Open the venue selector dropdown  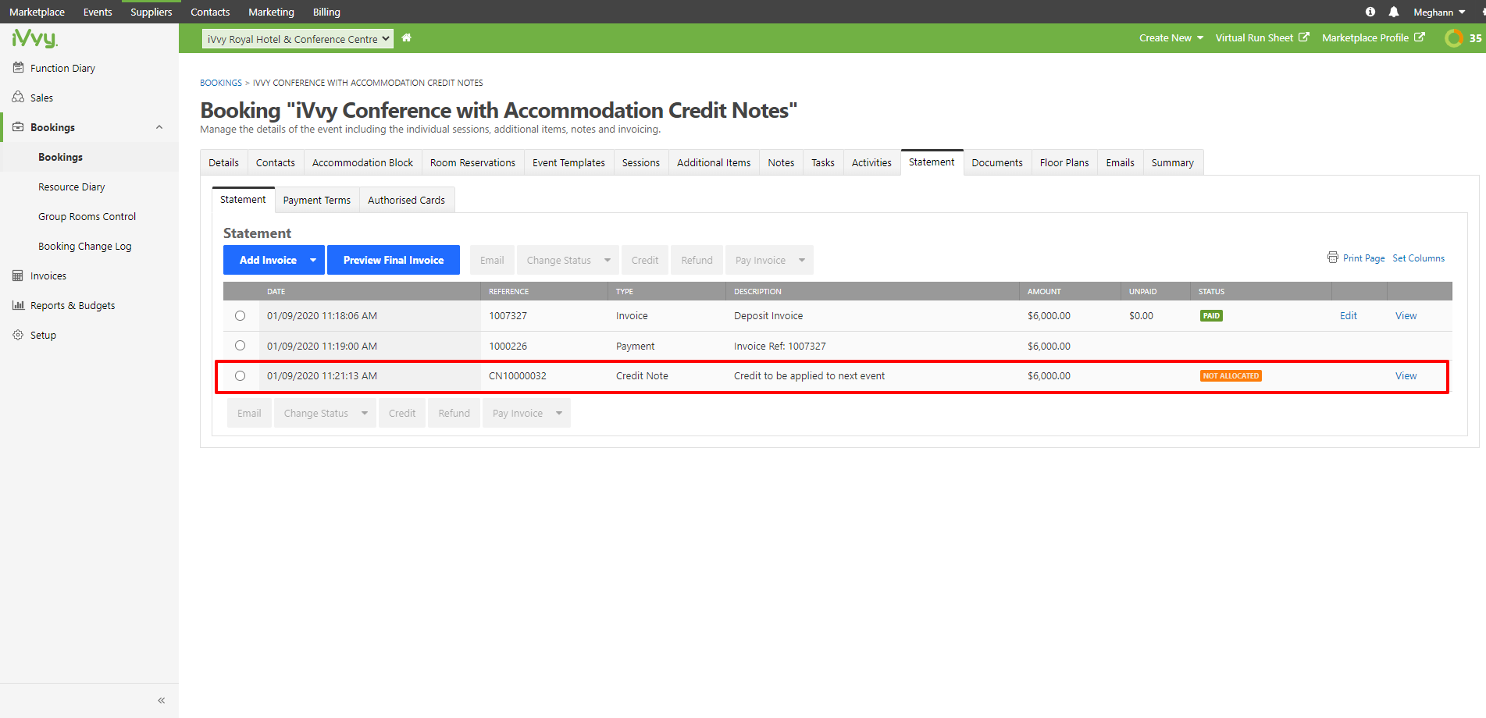(298, 39)
